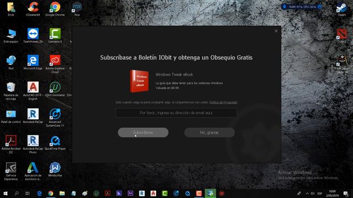Open Microsoft Edge from the taskbar
Viewport: 353px width, 198px height.
(39, 193)
